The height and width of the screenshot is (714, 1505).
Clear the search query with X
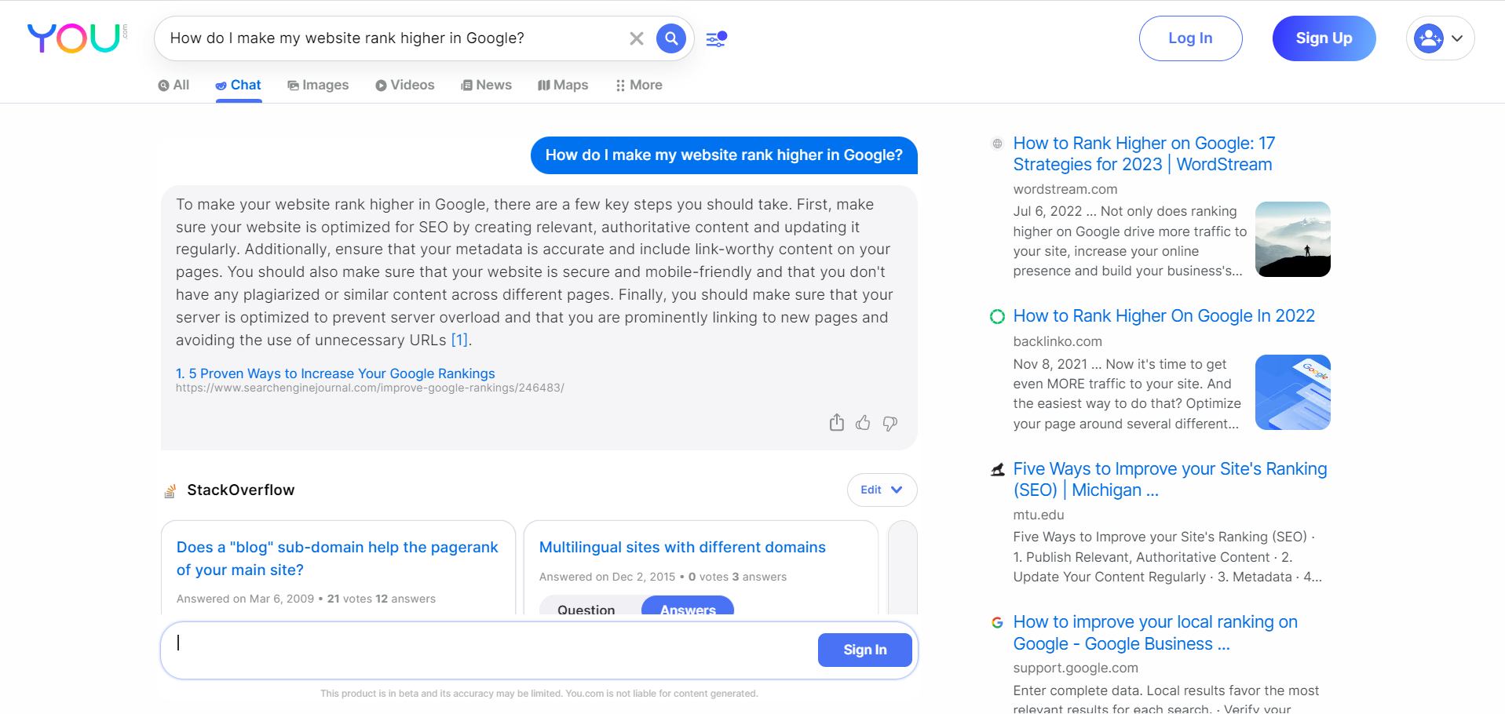[637, 38]
